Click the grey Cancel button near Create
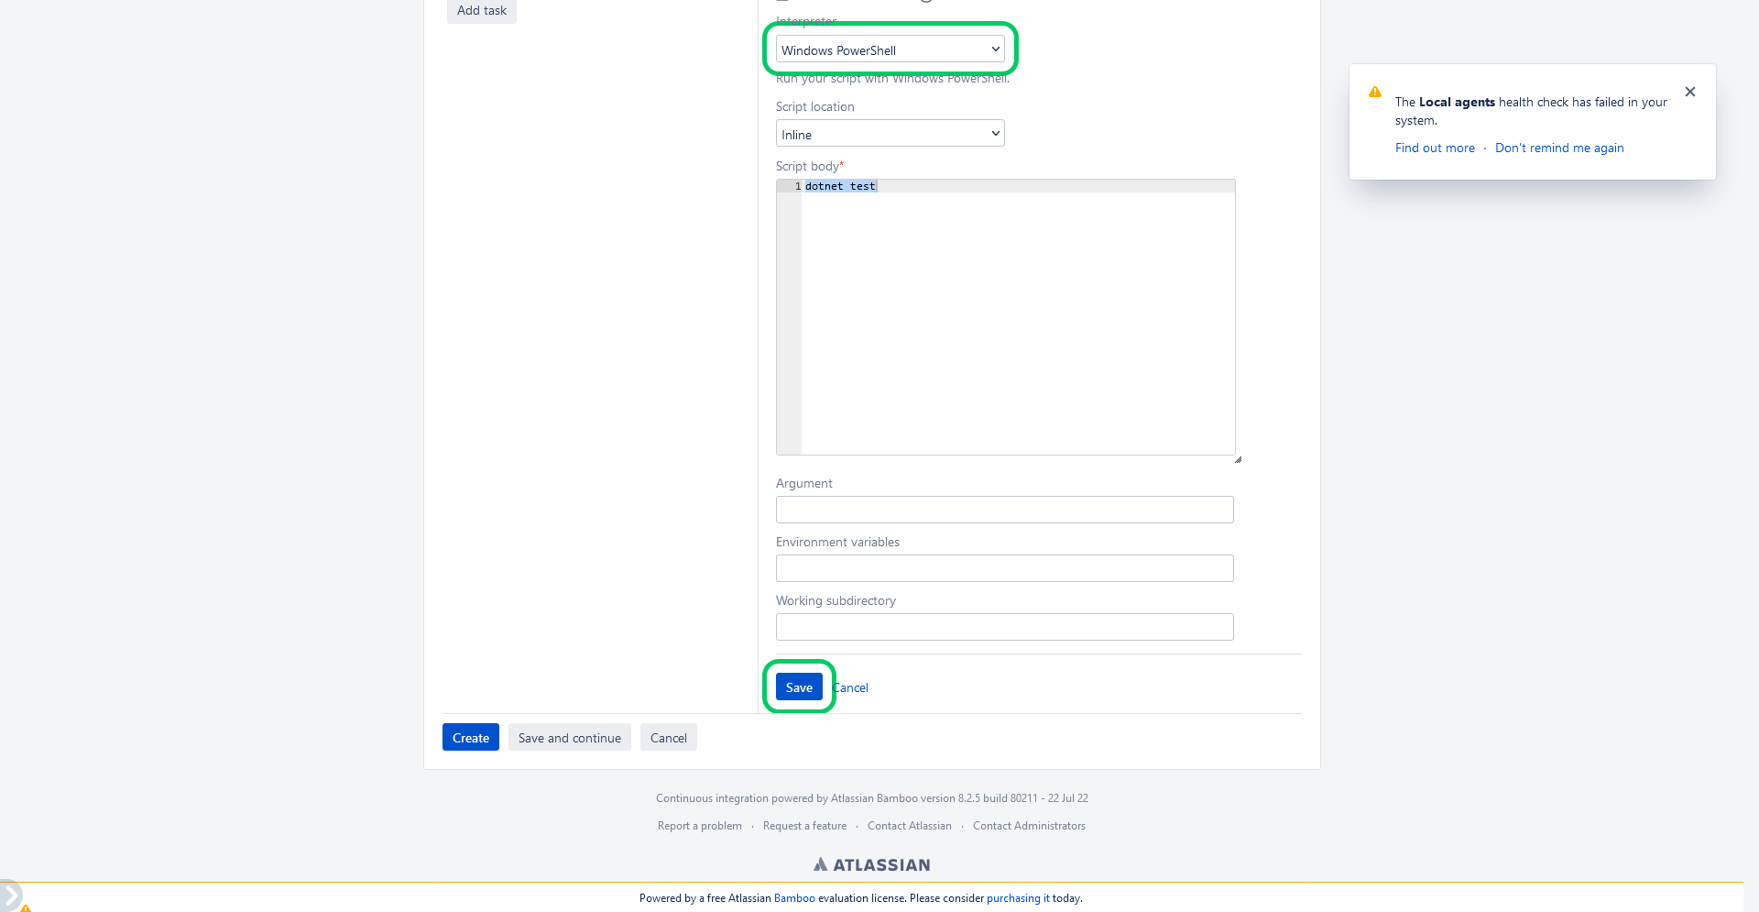 [x=669, y=738]
